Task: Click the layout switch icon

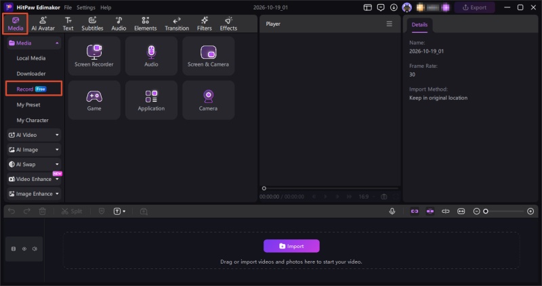Action: tap(367, 7)
